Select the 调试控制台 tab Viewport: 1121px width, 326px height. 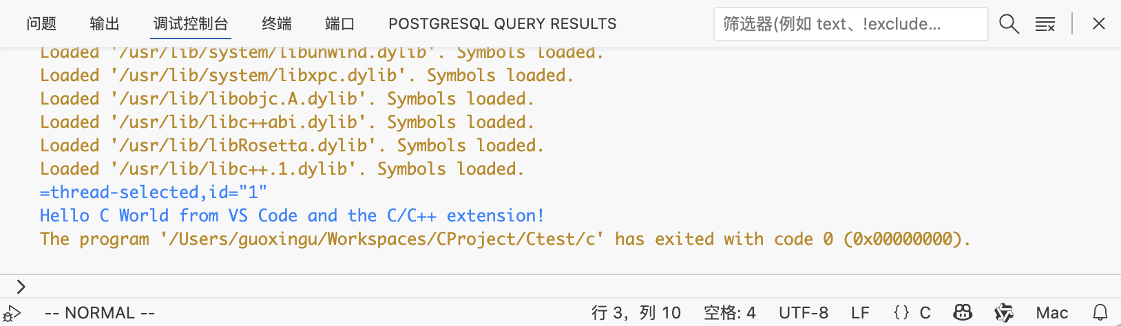(191, 24)
